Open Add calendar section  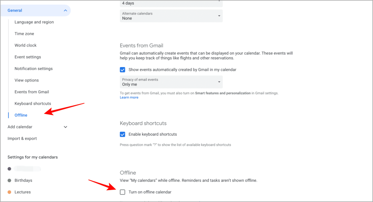(x=20, y=127)
